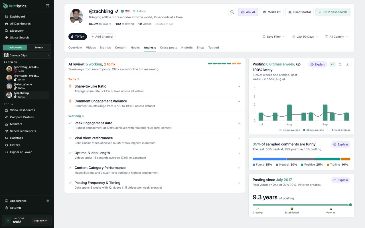The height and width of the screenshot is (228, 365).
Task: Open the Cross posts tab
Action: (x=169, y=48)
